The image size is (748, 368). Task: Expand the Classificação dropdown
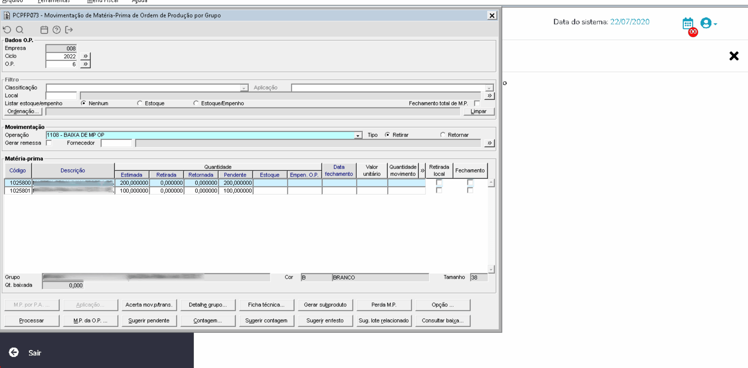tap(244, 88)
